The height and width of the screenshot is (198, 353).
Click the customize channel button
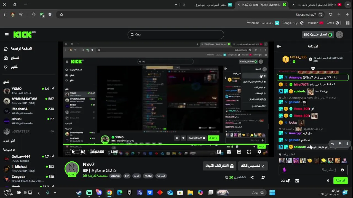click(253, 166)
